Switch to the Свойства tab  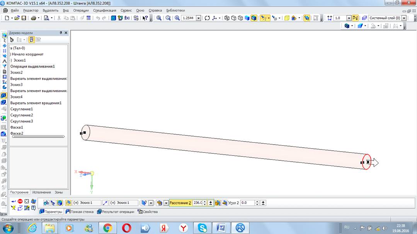pyautogui.click(x=148, y=212)
